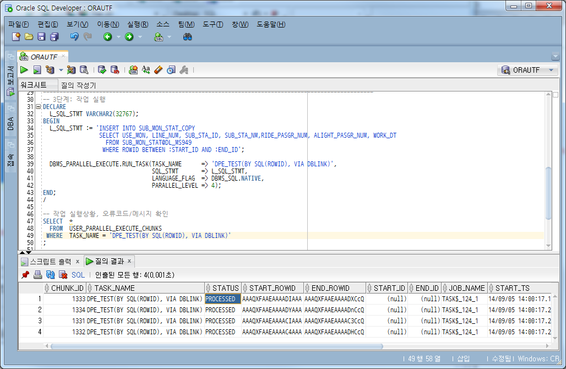Close the ORAUTF worksheet tab
This screenshot has width=566, height=369.
(63, 56)
